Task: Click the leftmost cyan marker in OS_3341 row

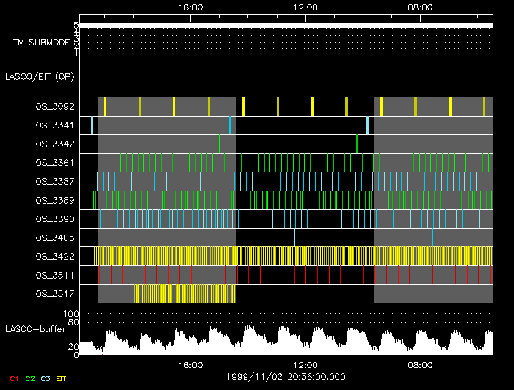Action: 93,125
